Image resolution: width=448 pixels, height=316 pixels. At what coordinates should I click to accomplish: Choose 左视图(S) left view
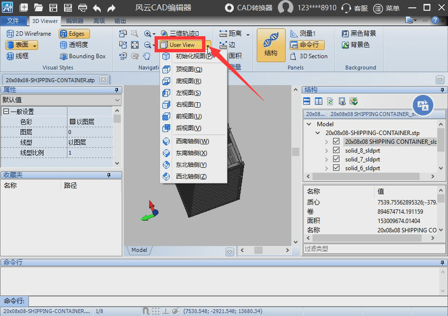(x=194, y=93)
